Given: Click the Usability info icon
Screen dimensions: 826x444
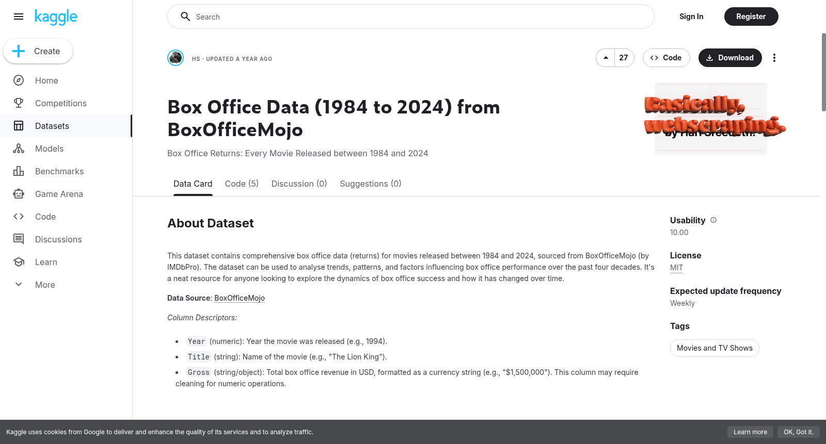Looking at the screenshot, I should (713, 220).
